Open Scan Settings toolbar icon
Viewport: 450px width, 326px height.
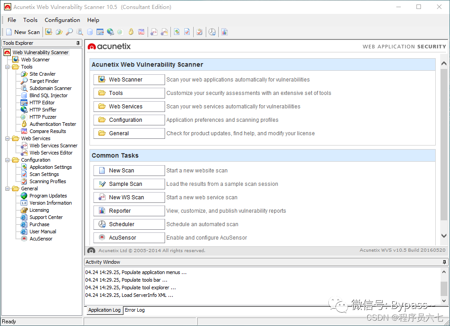pos(187,32)
